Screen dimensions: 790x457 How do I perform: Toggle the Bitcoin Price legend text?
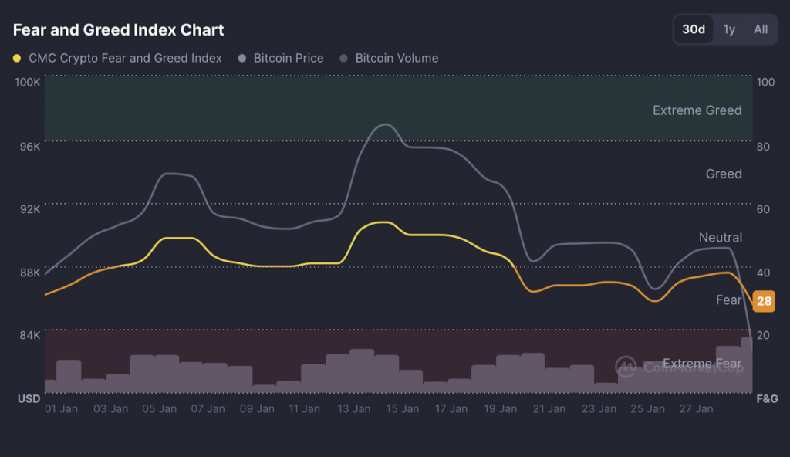coord(289,58)
